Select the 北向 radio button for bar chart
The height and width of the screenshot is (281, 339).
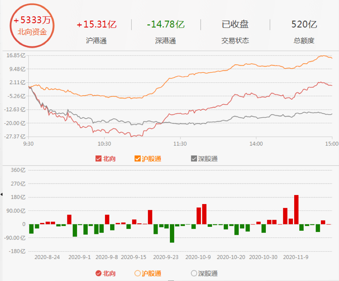[x=98, y=274]
